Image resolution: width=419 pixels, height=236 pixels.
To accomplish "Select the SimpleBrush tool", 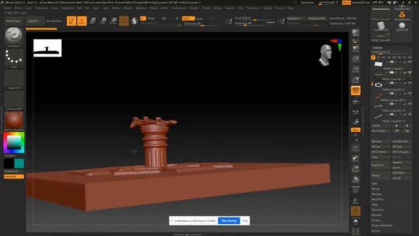I will pyautogui.click(x=401, y=16).
